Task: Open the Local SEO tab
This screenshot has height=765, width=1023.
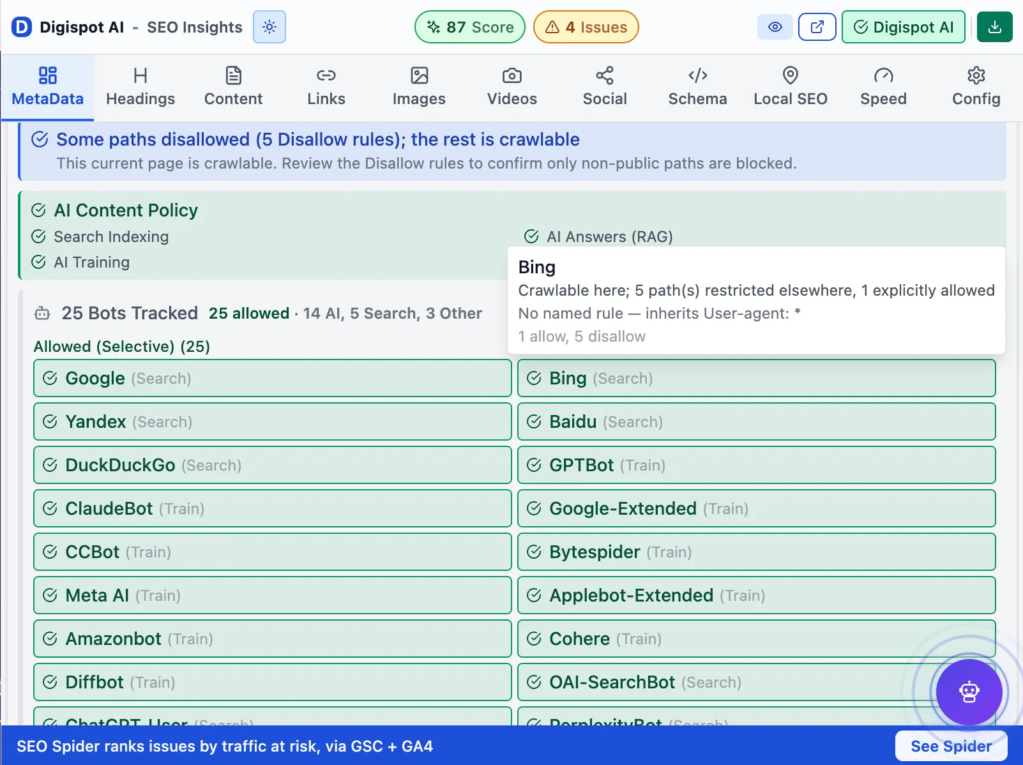Action: [x=791, y=87]
